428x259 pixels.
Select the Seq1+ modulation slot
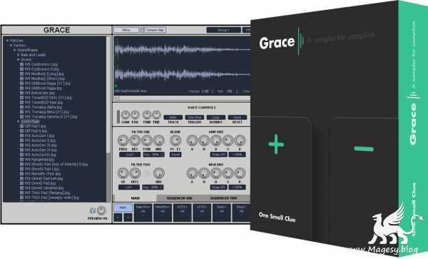coord(222,212)
